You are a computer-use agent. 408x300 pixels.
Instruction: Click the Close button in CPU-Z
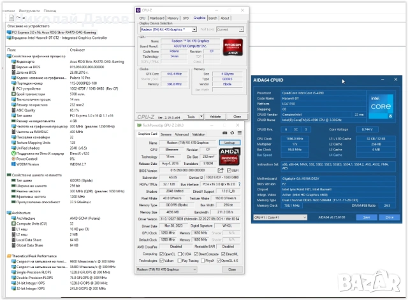click(237, 117)
